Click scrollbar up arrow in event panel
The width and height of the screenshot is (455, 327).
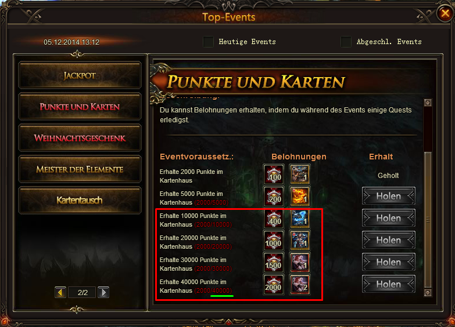point(428,103)
